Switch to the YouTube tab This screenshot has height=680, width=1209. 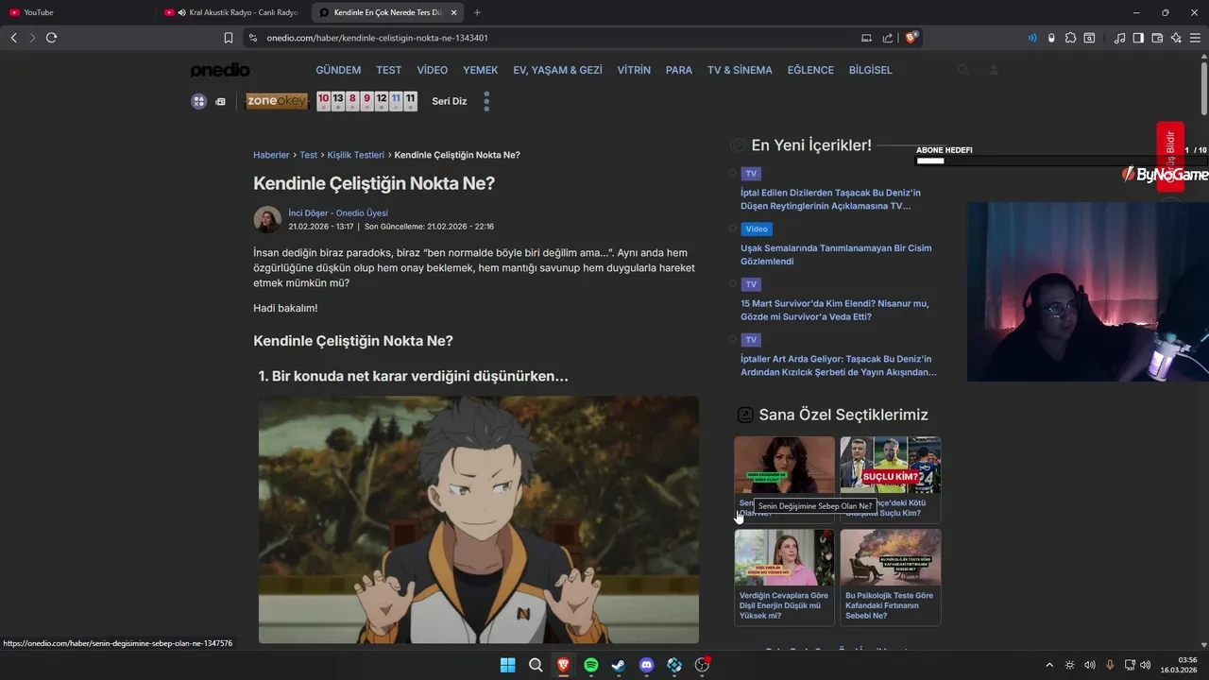[x=78, y=12]
